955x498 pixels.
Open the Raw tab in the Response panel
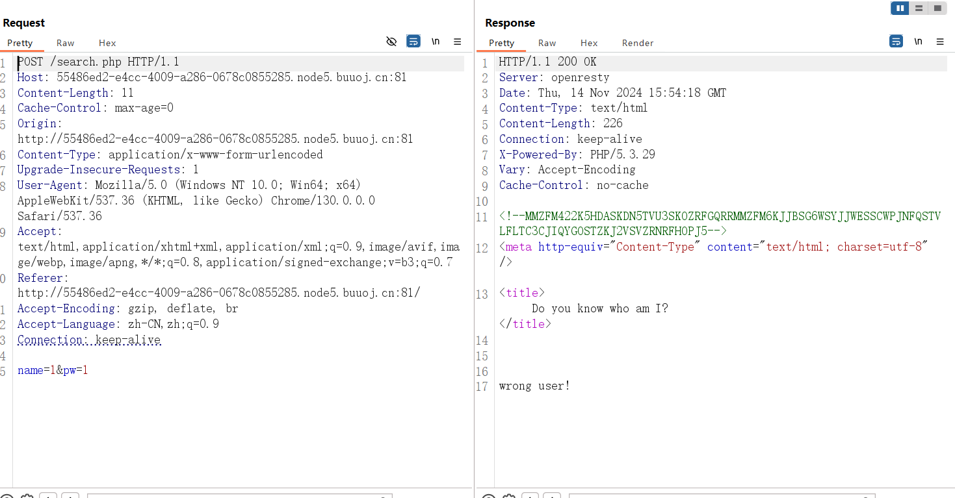point(547,43)
